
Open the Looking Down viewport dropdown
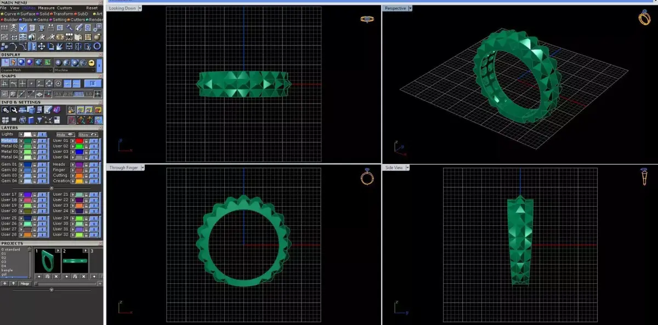coord(140,8)
